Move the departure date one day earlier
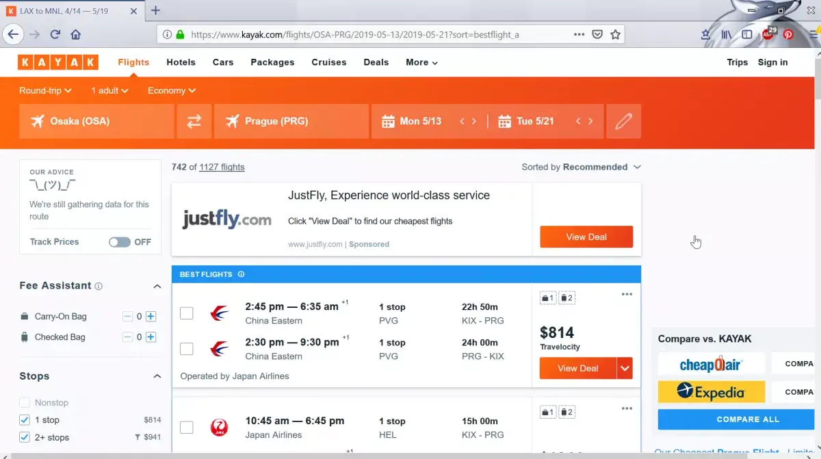The width and height of the screenshot is (821, 459). [462, 121]
